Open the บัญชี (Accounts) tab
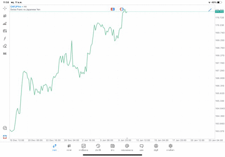 tap(156, 147)
